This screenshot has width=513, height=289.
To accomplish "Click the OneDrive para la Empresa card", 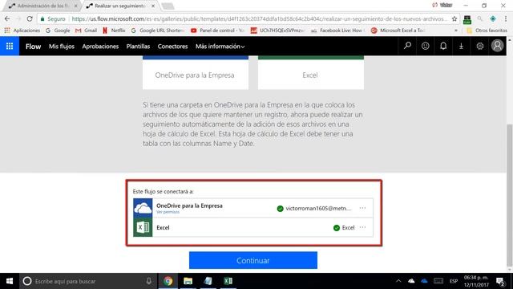I will (x=196, y=73).
